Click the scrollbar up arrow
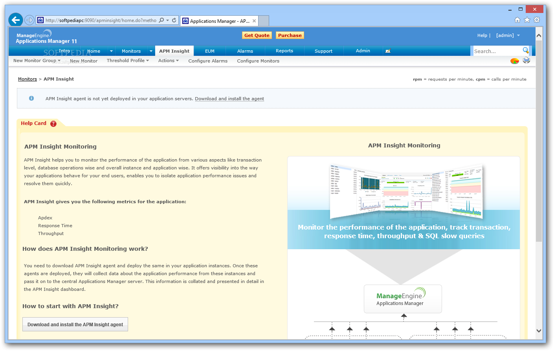 tap(539, 35)
